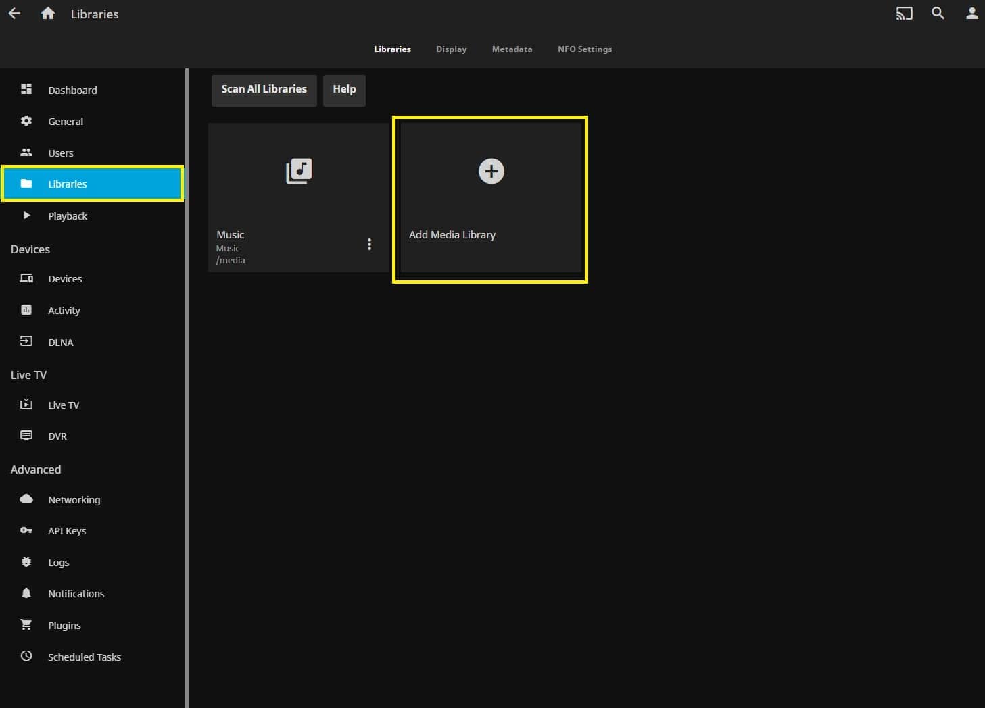The image size is (985, 708).
Task: Click the Help button
Action: 344,90
